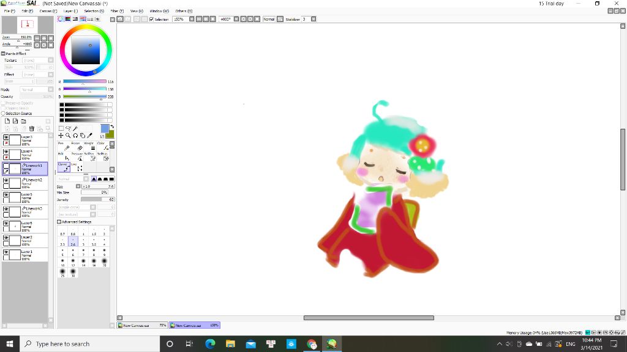This screenshot has height=352, width=627.
Task: Toggle visibility of Layer5
Action: click(6, 195)
